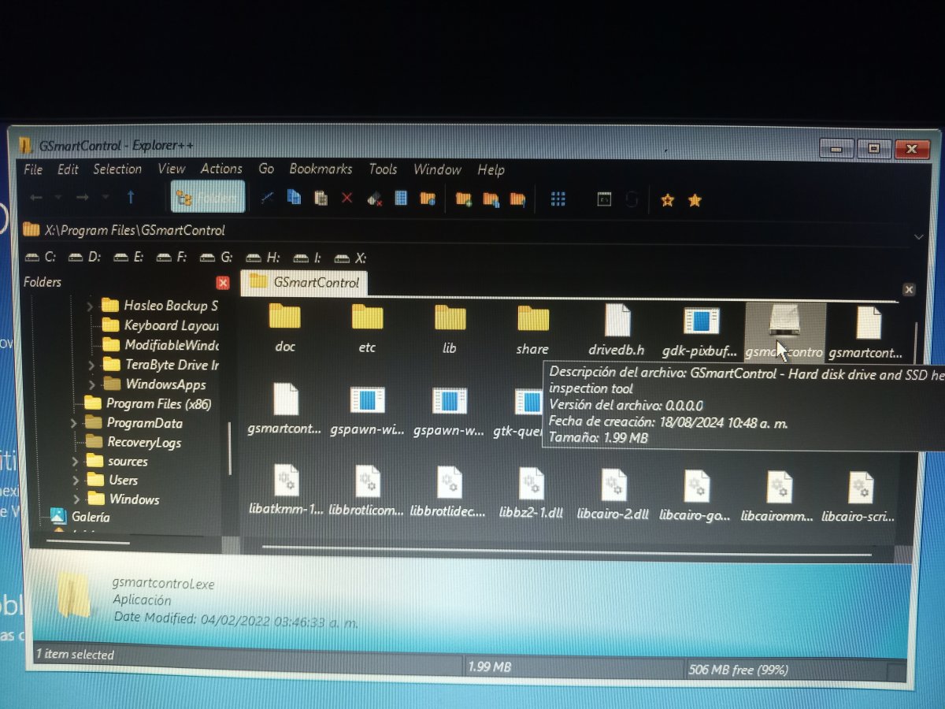This screenshot has width=945, height=709.
Task: Switch to drive C:
Action: point(40,257)
